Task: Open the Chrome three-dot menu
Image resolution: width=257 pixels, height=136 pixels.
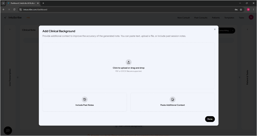Action: (x=253, y=10)
